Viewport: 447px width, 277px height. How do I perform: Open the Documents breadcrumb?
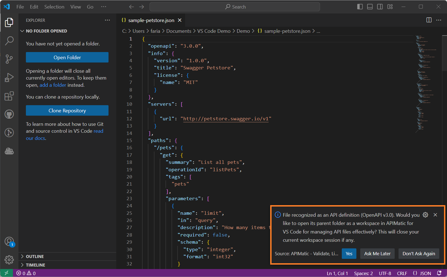(179, 31)
